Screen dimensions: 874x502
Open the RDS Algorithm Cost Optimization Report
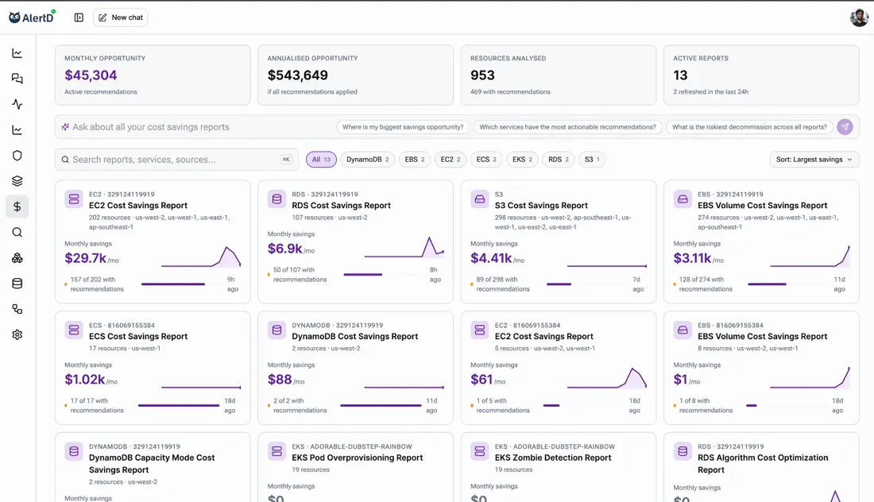pos(761,467)
